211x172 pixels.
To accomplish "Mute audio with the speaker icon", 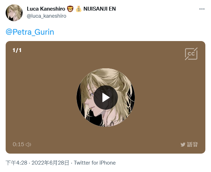I will pos(28,144).
